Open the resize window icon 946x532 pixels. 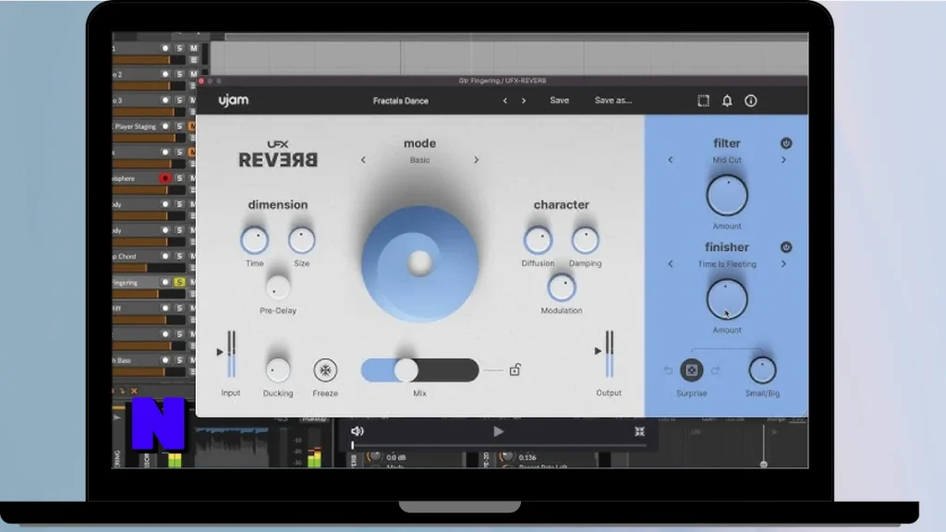click(703, 101)
